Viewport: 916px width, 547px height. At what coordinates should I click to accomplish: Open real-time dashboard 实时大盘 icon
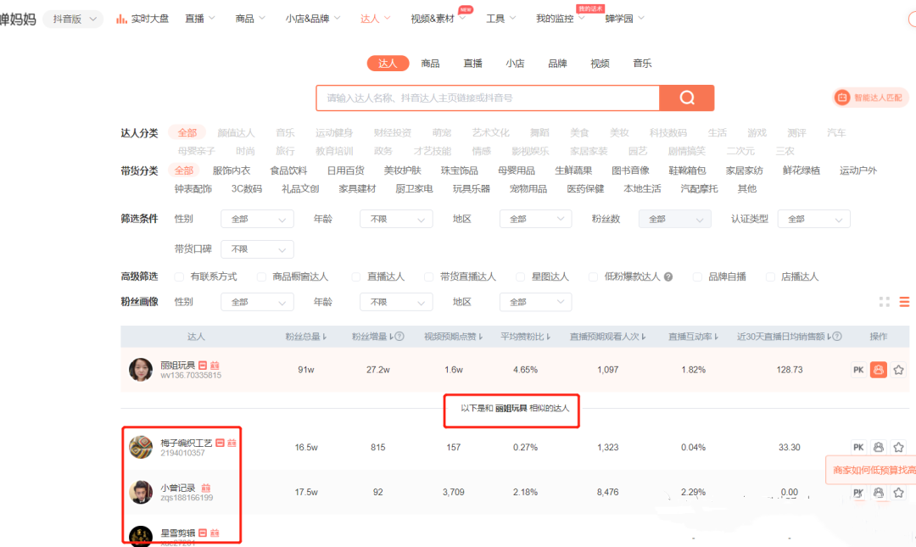pyautogui.click(x=121, y=19)
